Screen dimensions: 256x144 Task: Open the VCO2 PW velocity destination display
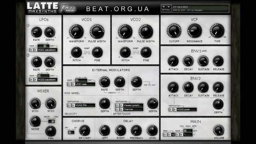pyautogui.click(x=85, y=105)
